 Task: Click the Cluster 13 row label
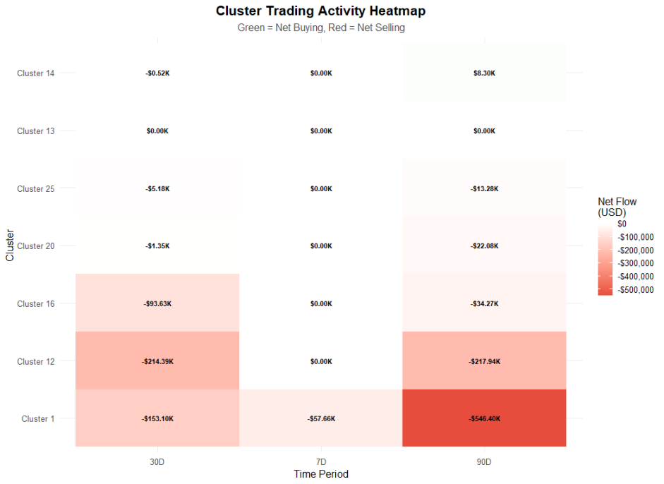click(35, 131)
